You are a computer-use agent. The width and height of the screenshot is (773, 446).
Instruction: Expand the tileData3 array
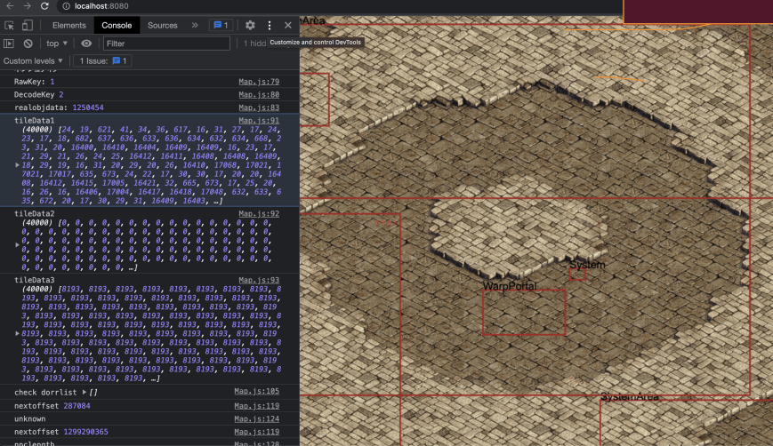17,333
